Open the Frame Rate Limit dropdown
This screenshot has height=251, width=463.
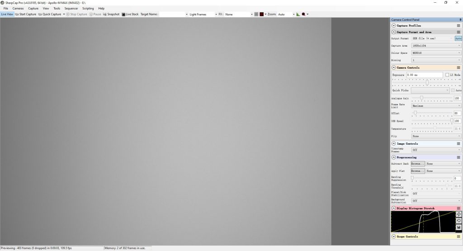436,106
